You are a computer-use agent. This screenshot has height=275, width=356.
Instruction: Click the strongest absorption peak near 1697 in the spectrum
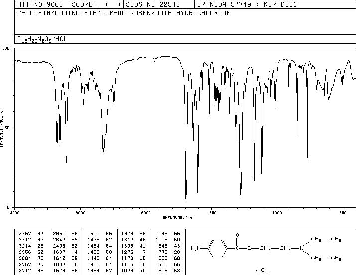click(x=186, y=198)
